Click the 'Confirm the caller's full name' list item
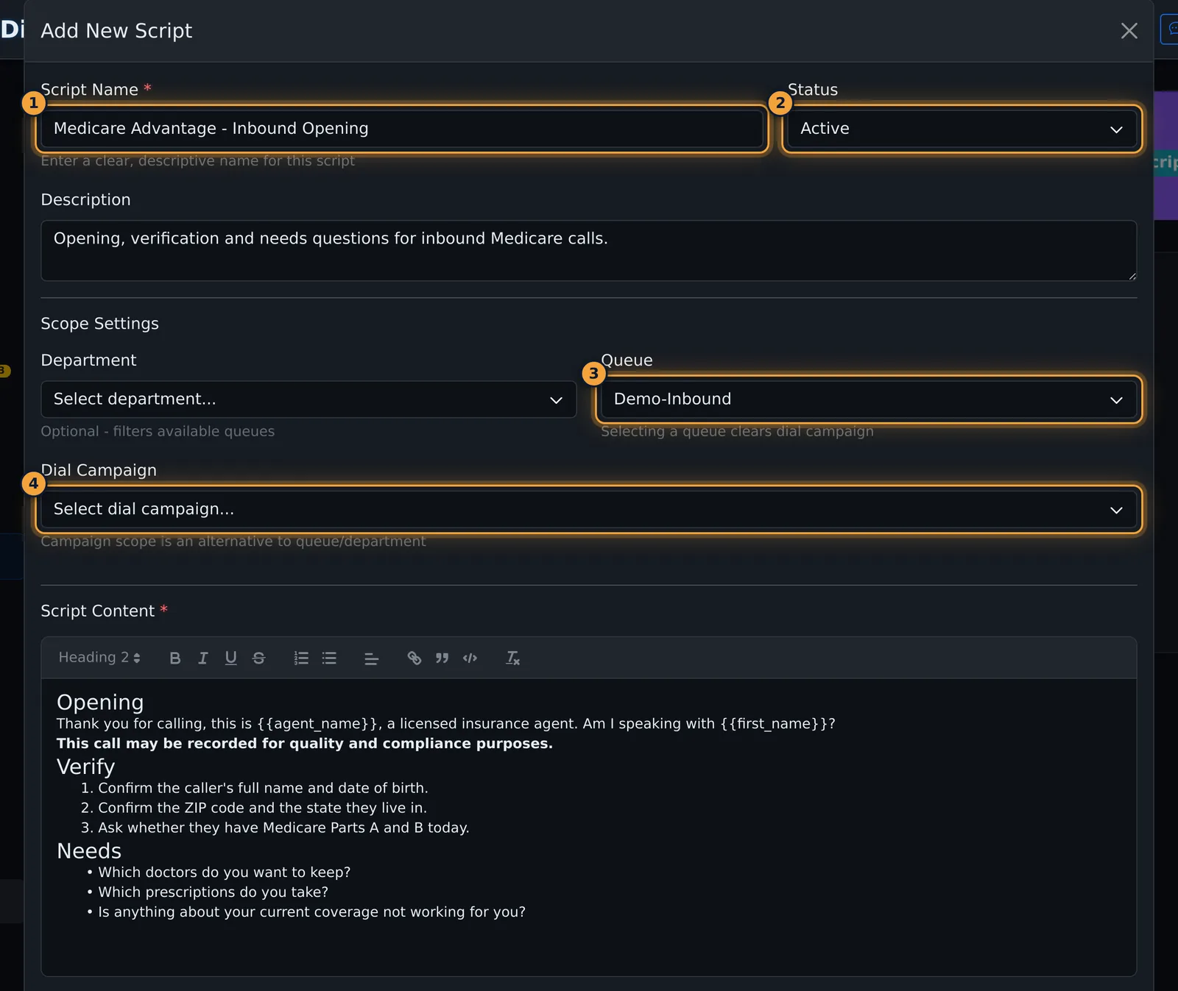1178x991 pixels. tap(264, 788)
